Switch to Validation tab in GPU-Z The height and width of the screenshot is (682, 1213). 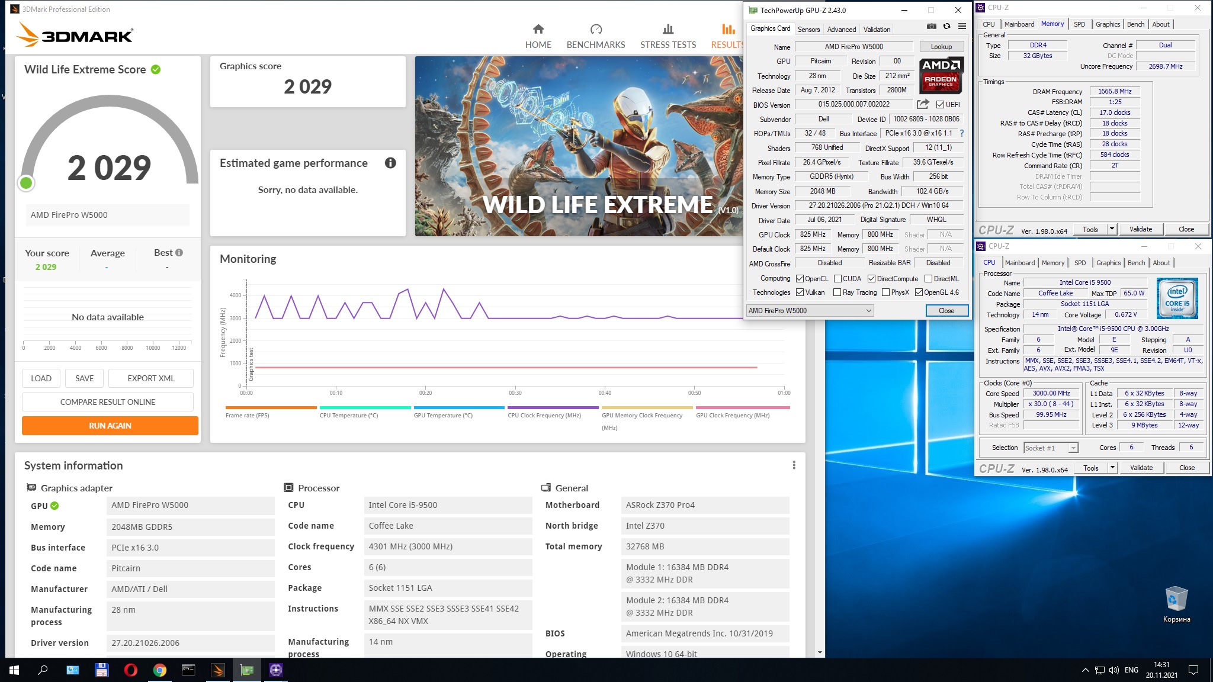coord(877,29)
